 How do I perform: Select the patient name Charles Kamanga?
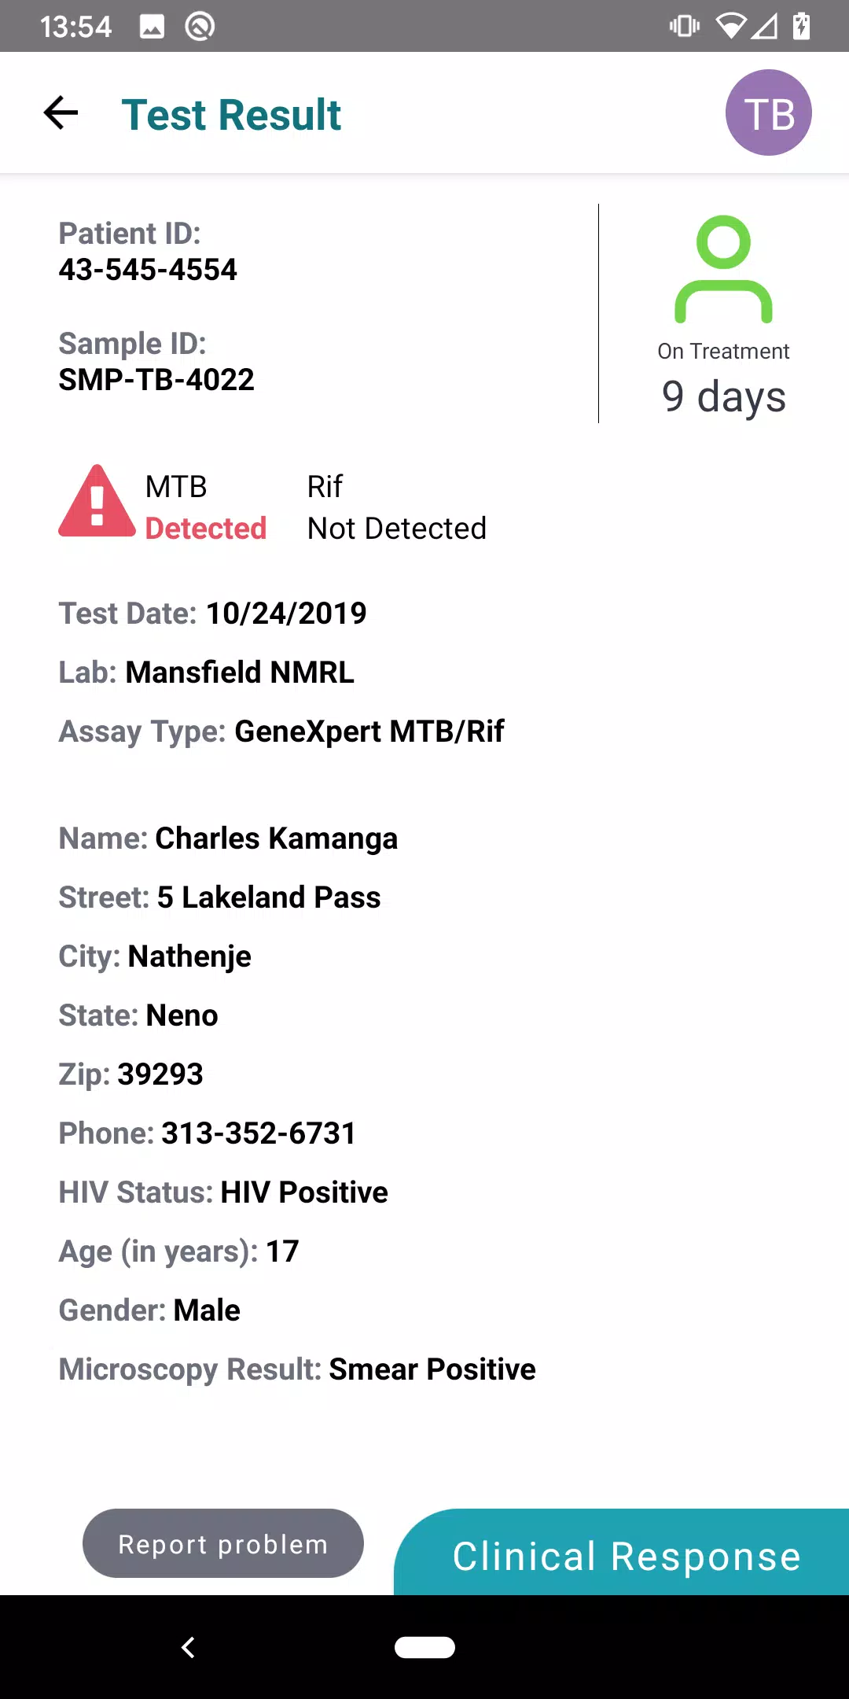(x=277, y=838)
